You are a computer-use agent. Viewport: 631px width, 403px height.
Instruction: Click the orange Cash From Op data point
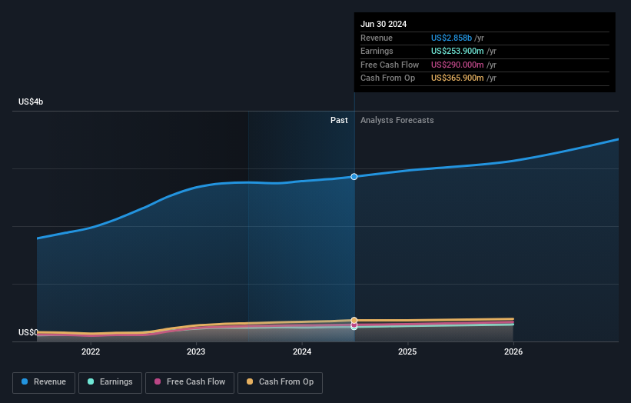(x=354, y=321)
